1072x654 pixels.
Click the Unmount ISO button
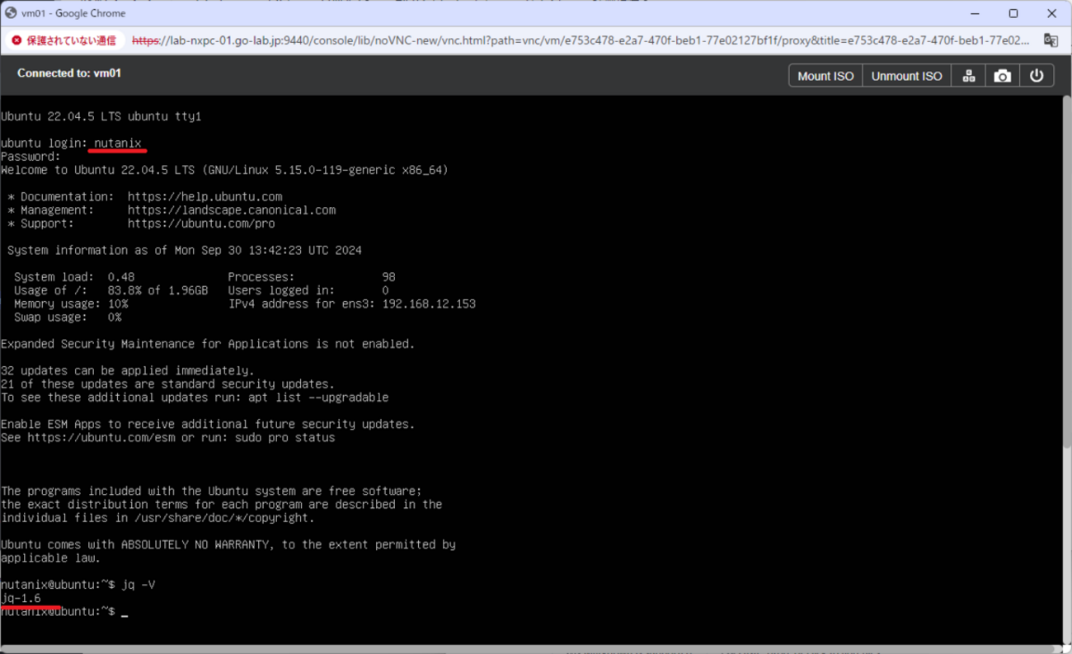tap(907, 76)
